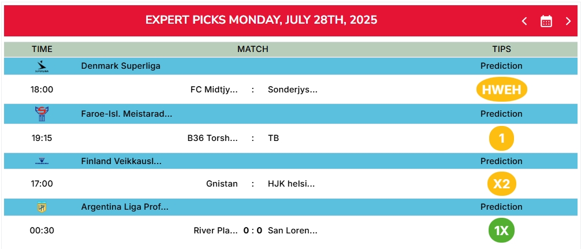The width and height of the screenshot is (581, 249).
Task: Select the green 1X prediction badge
Action: (x=501, y=231)
